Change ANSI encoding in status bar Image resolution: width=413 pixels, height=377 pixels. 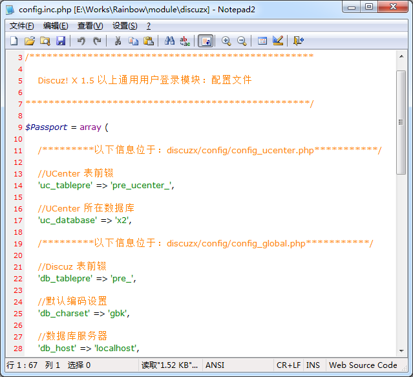[x=215, y=365]
